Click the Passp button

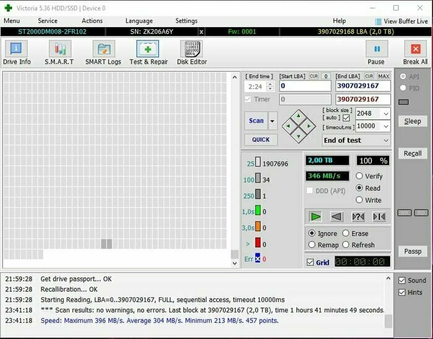pyautogui.click(x=413, y=251)
